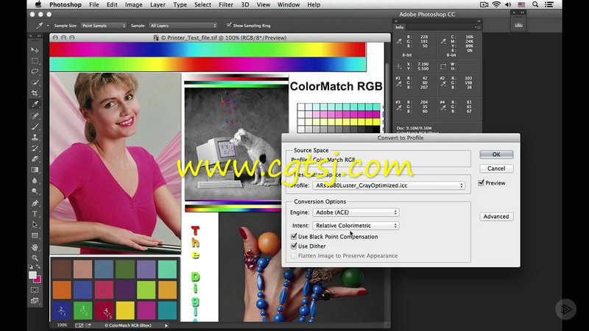Image resolution: width=589 pixels, height=331 pixels.
Task: Swap foreground and background colors
Action: 39,267
